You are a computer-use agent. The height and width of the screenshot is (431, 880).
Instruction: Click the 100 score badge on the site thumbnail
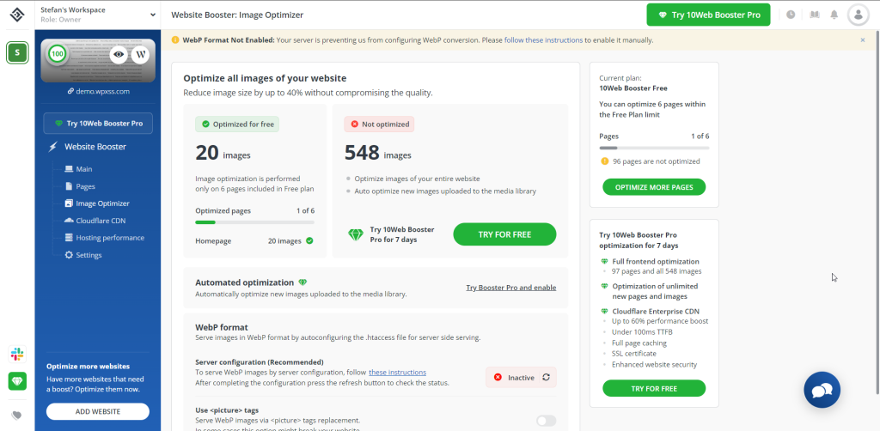pos(57,54)
